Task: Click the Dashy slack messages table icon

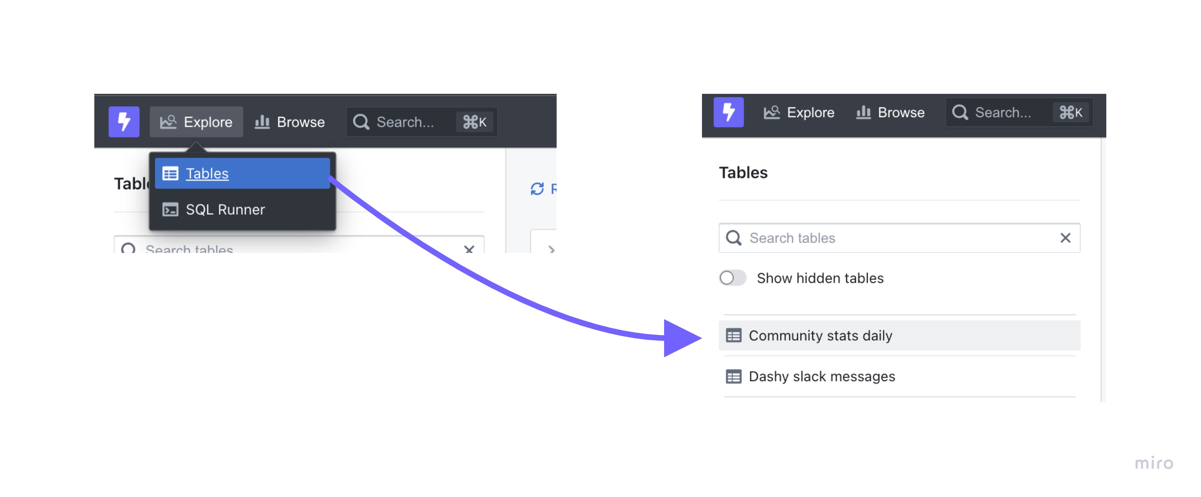Action: tap(733, 377)
